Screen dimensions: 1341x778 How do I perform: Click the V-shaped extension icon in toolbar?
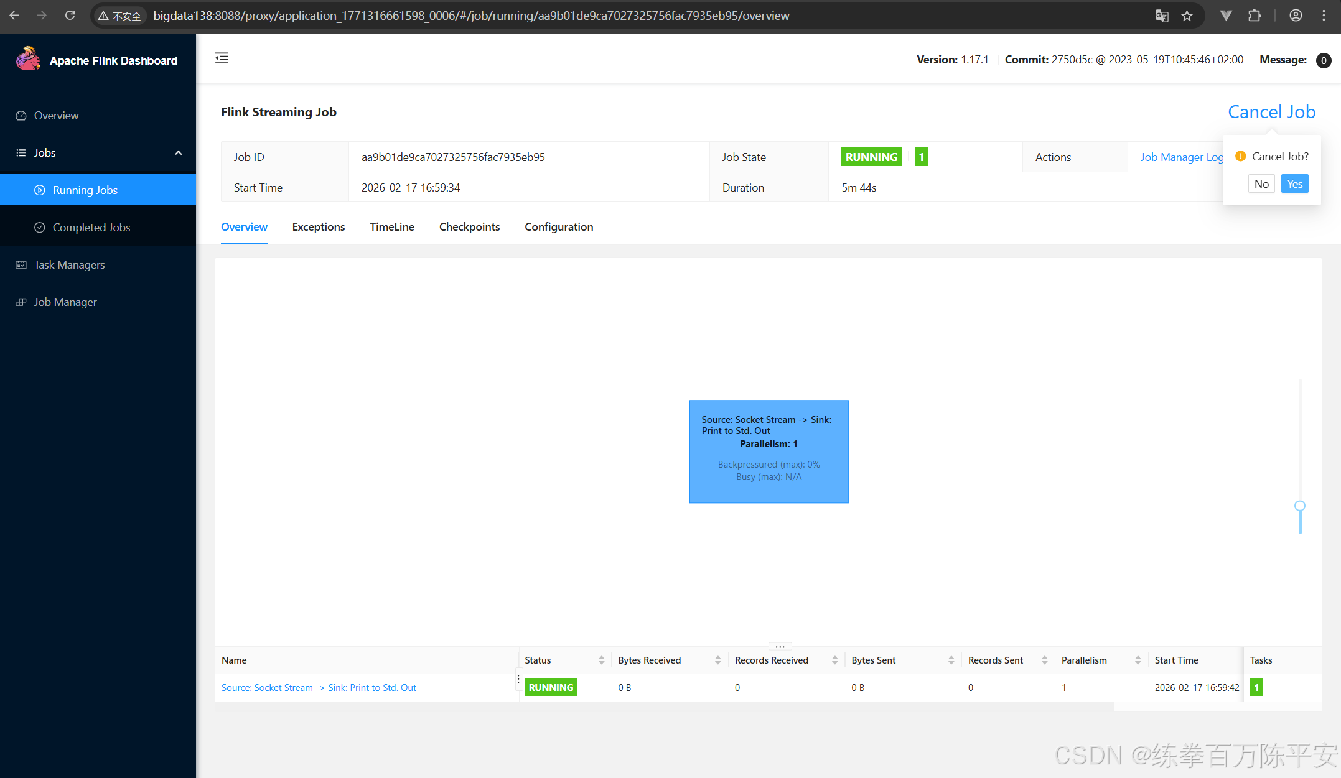[x=1225, y=16]
